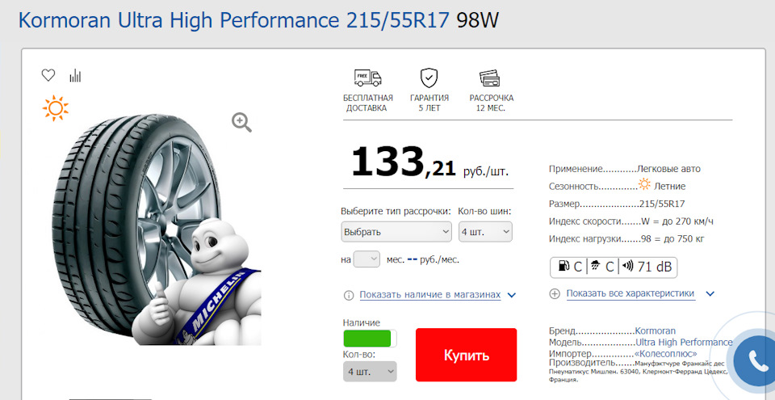Click the plus icon beside all characteristics

(555, 294)
